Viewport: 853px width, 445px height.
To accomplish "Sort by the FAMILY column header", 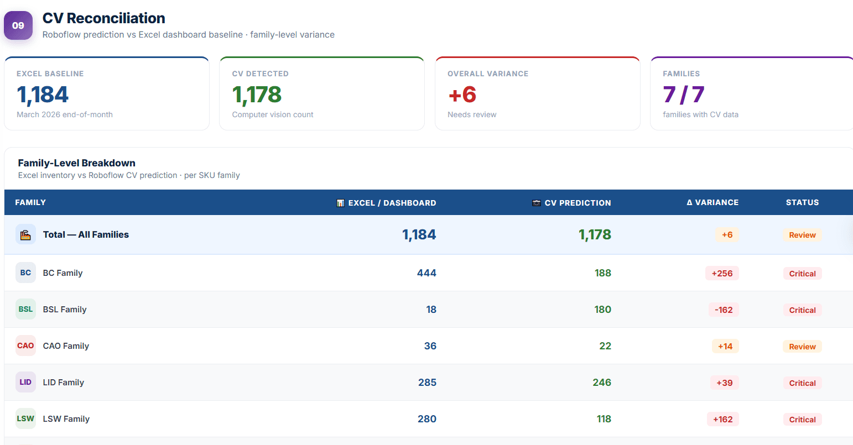I will coord(30,202).
